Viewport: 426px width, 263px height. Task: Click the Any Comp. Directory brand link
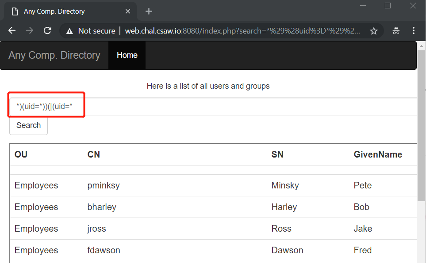(x=54, y=55)
